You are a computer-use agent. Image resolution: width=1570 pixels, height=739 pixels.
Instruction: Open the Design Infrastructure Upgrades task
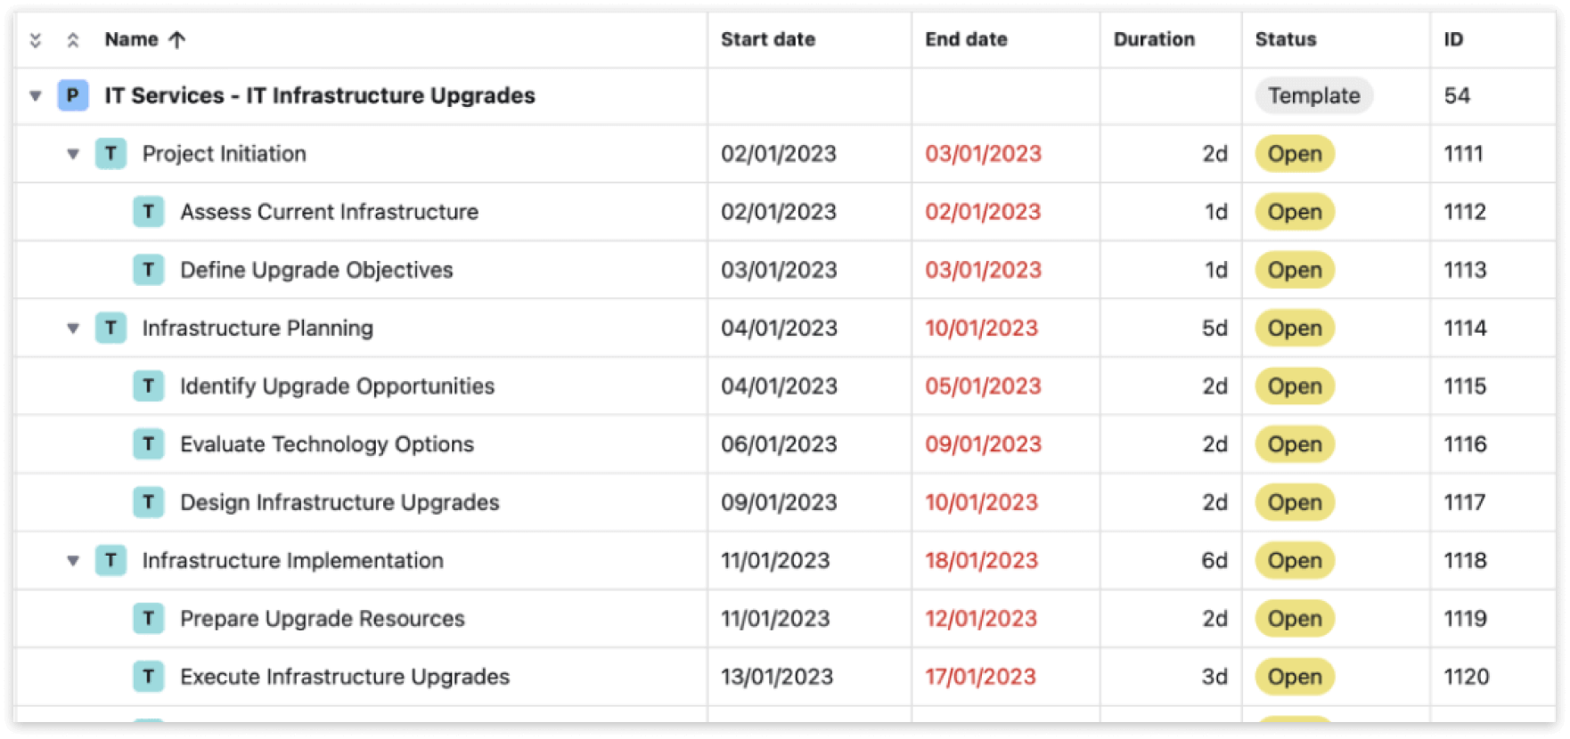coord(339,502)
